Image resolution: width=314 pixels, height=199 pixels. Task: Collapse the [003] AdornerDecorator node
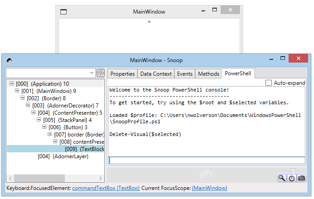28,106
